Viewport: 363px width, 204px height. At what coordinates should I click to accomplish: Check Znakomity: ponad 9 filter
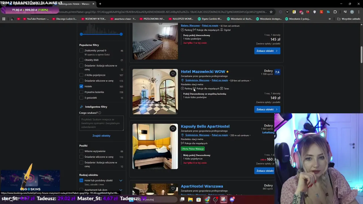click(x=81, y=50)
